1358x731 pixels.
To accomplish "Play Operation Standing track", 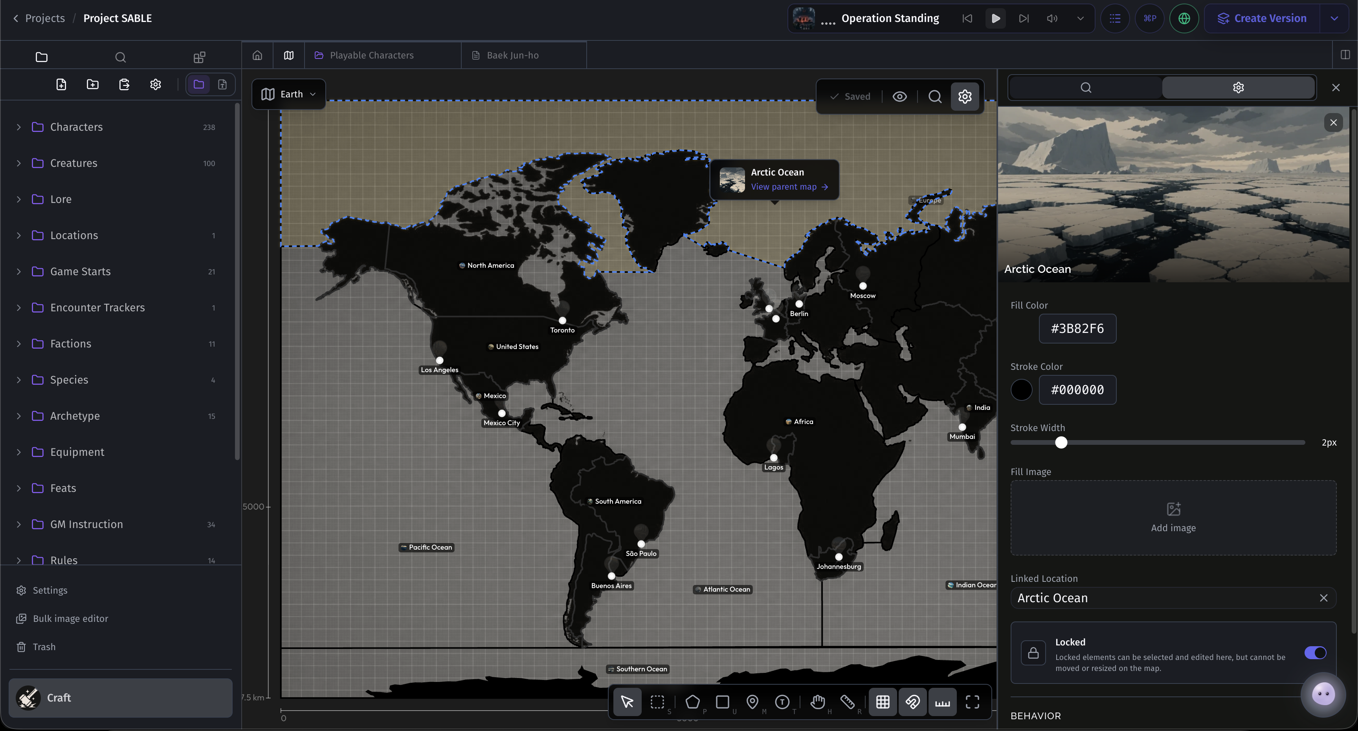I will coord(996,18).
